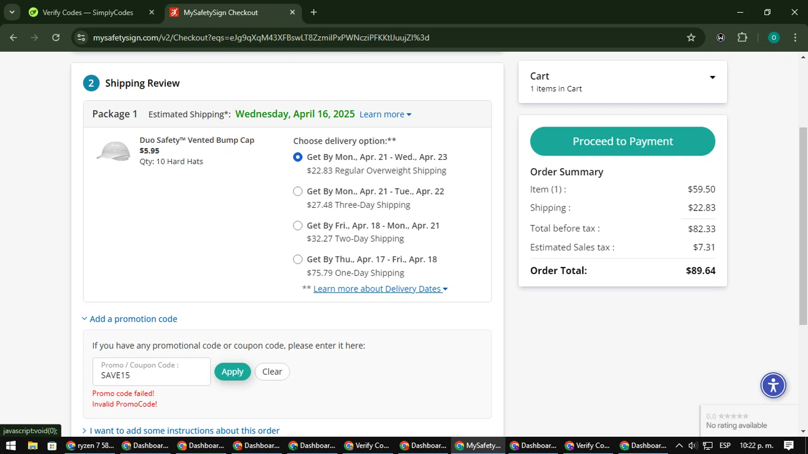
Task: Click the Estimated Sales tax $7.31 value
Action: (x=704, y=247)
